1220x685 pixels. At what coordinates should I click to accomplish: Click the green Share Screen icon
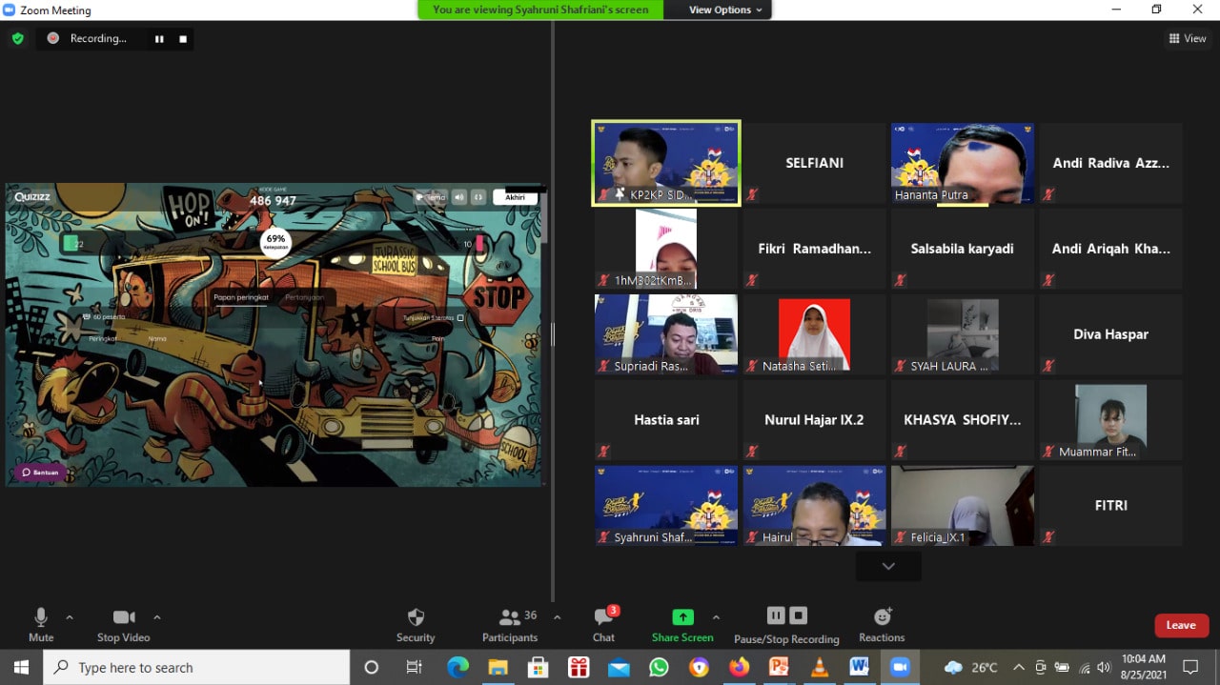pyautogui.click(x=682, y=616)
